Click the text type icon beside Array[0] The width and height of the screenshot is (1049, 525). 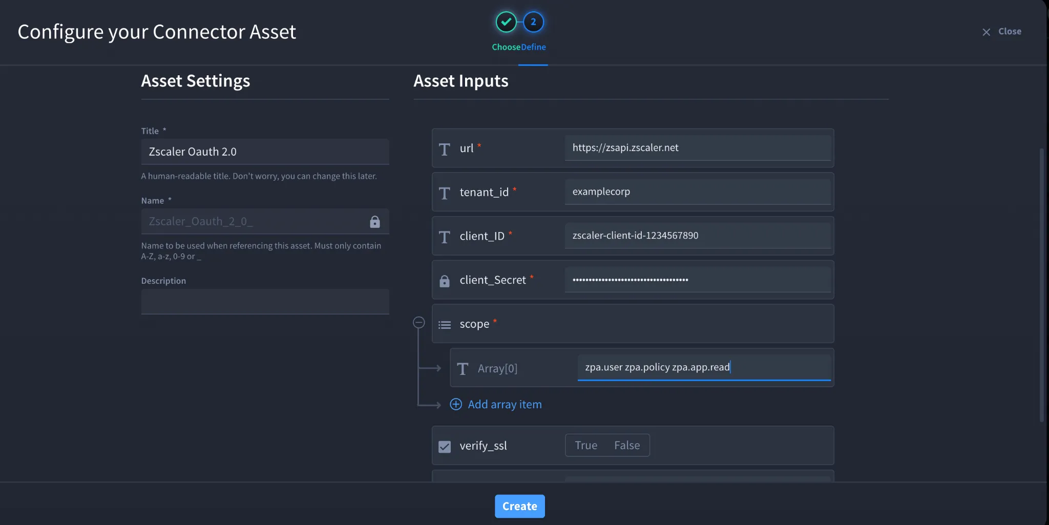(x=463, y=369)
